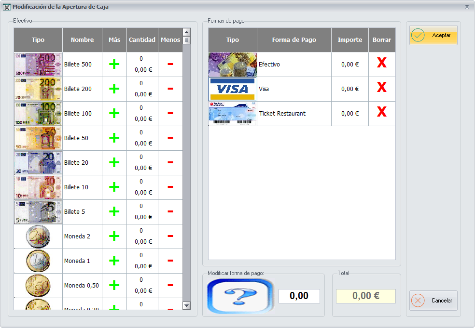Viewport: 475px width, 328px height.
Task: Reduce Moneda 1 quantity with minus
Action: point(170,261)
